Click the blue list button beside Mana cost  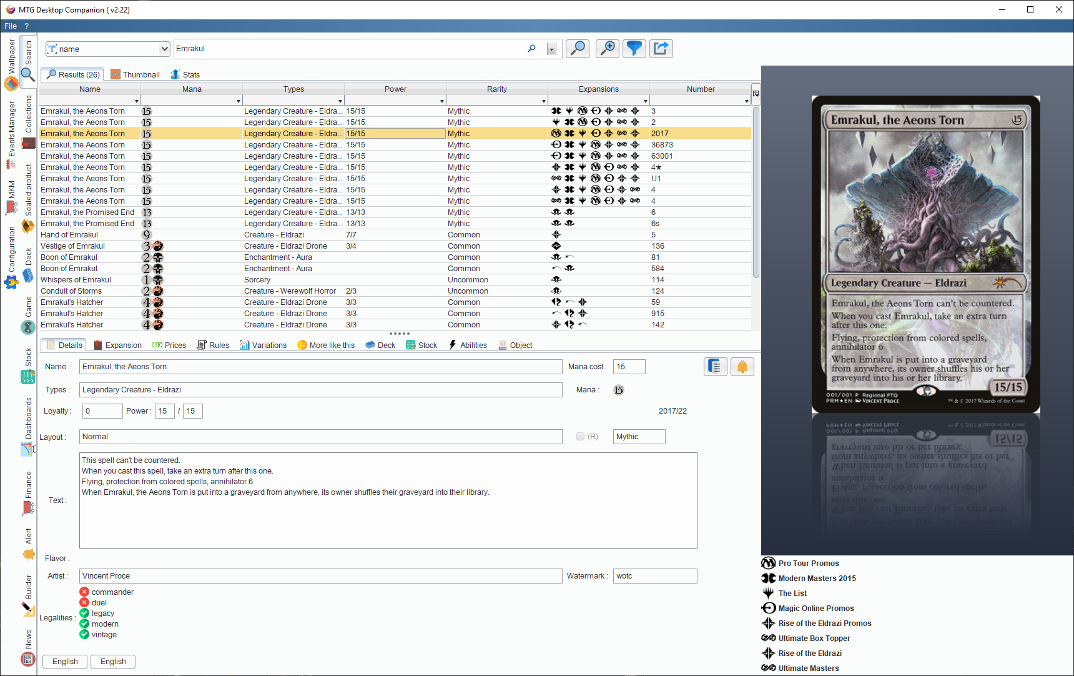716,367
